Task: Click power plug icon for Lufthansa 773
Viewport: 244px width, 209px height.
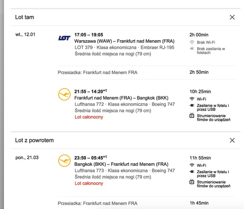Action: pyautogui.click(x=192, y=172)
